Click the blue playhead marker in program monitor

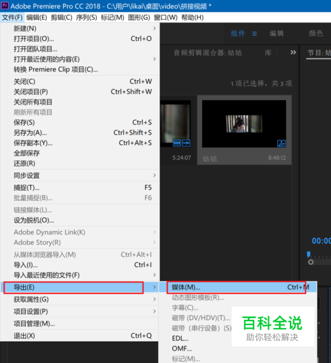point(308,254)
